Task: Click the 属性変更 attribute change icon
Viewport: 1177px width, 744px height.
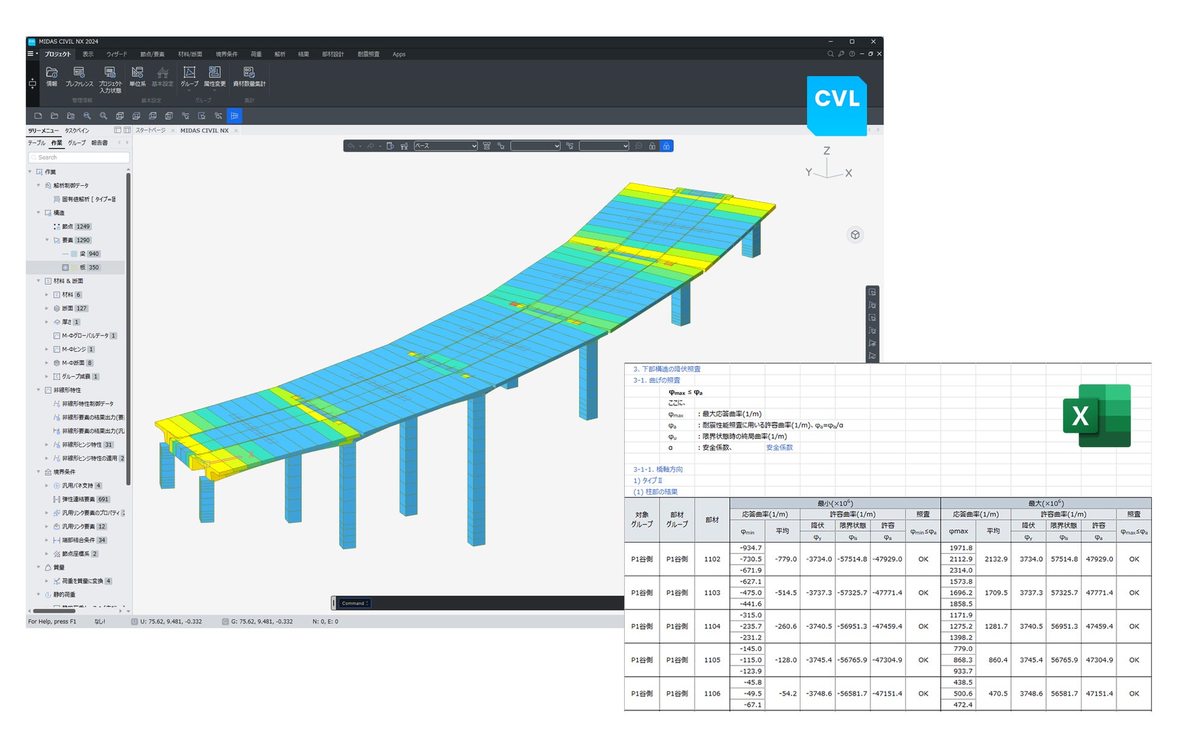Action: 214,73
